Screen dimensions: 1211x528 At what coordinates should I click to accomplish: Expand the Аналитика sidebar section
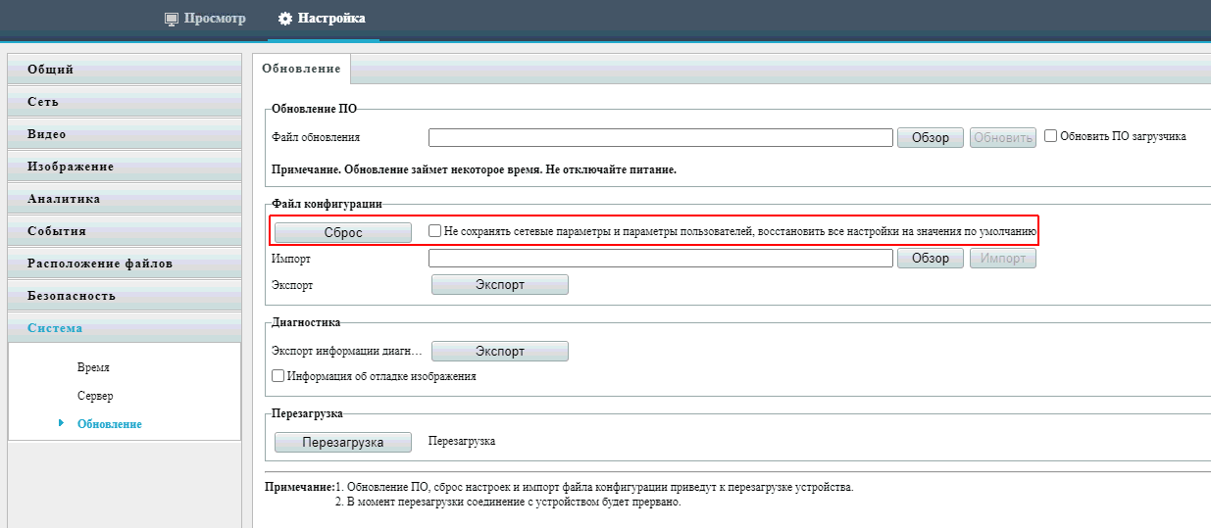click(x=124, y=199)
